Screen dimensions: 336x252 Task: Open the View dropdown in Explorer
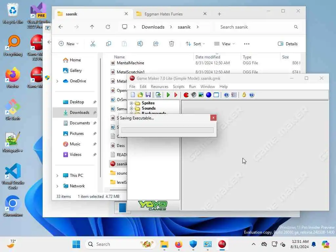click(224, 44)
